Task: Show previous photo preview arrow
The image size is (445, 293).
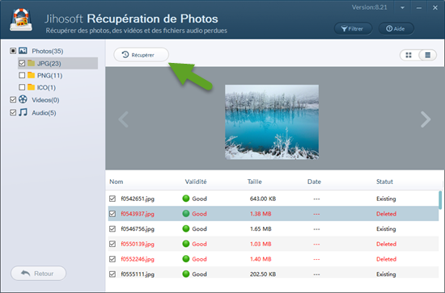Action: (124, 119)
